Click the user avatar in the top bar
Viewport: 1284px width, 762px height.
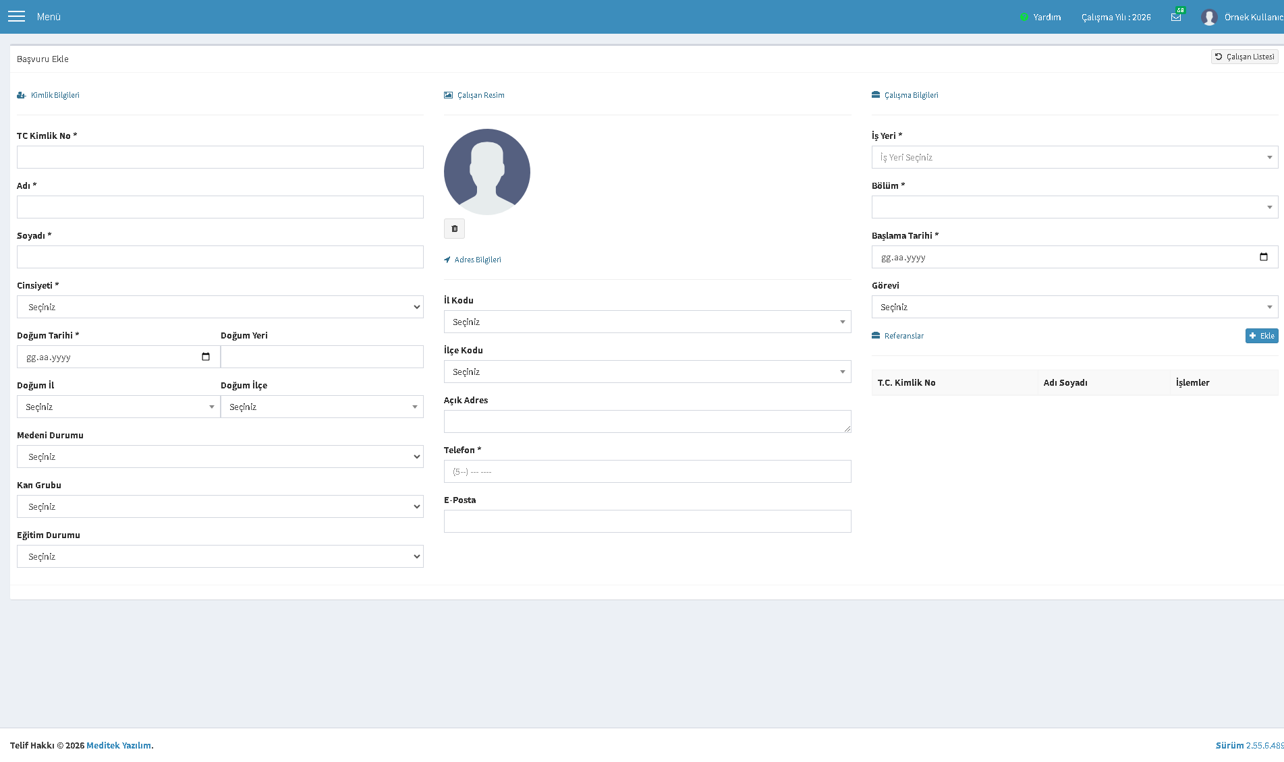point(1208,17)
